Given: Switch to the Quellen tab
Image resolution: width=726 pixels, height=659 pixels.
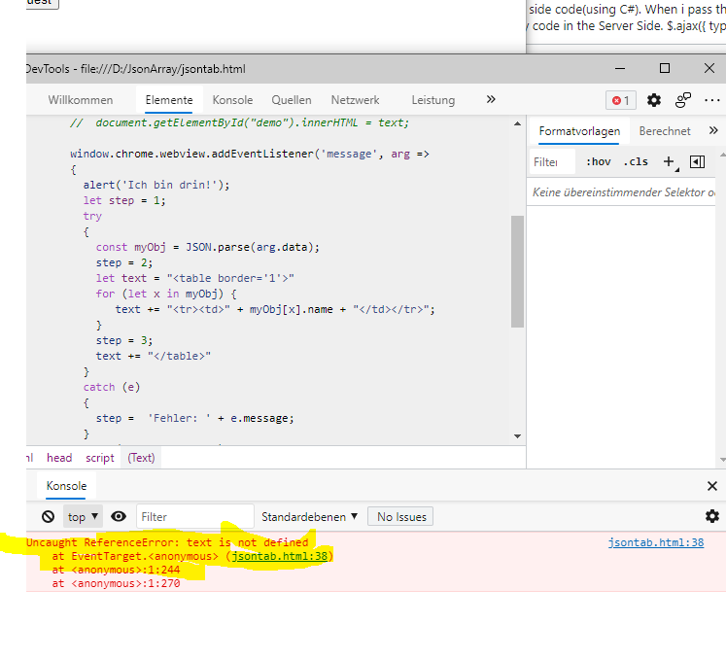Looking at the screenshot, I should 292,100.
